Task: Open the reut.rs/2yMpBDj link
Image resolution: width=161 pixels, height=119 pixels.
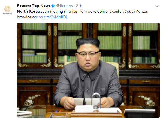Action: click(x=53, y=17)
